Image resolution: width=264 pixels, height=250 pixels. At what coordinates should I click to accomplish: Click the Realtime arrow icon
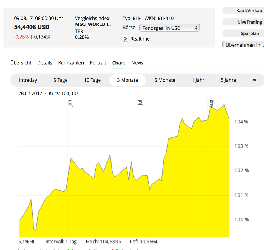(x=126, y=39)
